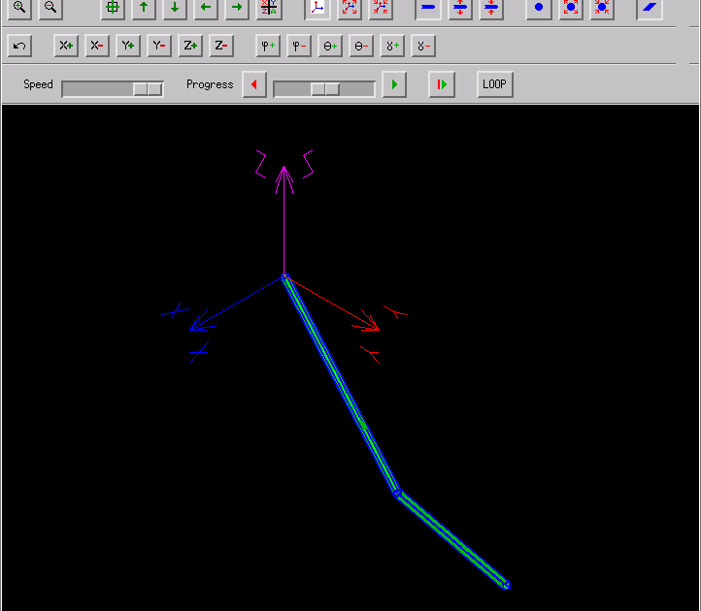701x611 pixels.
Task: Rotate with the gamma plus button
Action: (392, 46)
